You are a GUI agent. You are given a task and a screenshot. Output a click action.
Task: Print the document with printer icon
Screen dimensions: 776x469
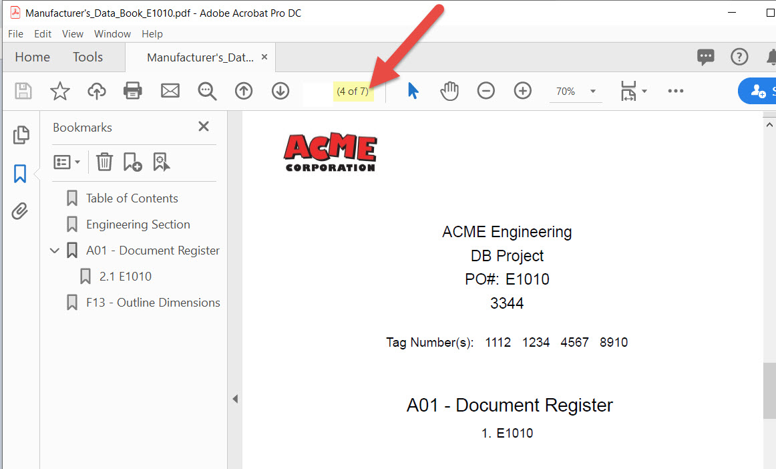point(133,91)
